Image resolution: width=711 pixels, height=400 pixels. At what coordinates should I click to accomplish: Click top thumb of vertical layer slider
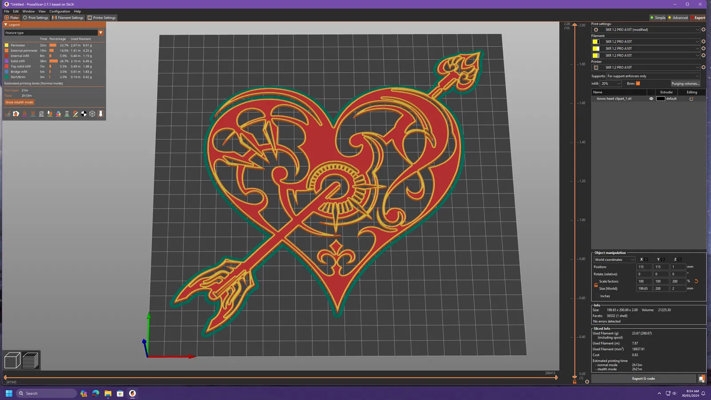click(575, 25)
